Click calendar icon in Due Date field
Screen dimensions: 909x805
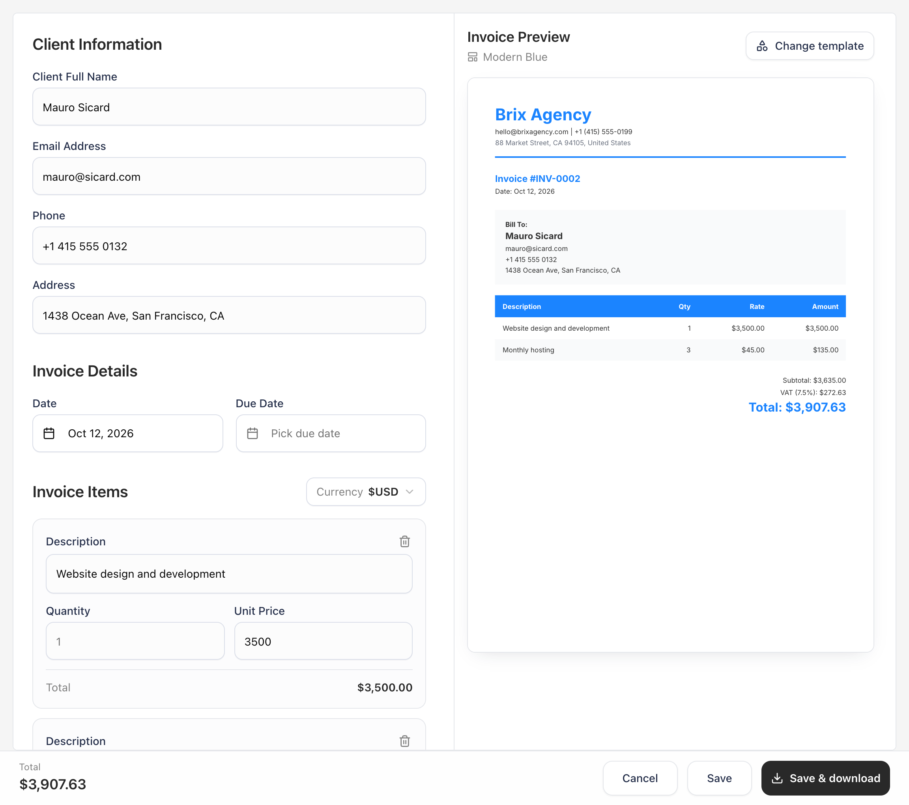pyautogui.click(x=252, y=433)
